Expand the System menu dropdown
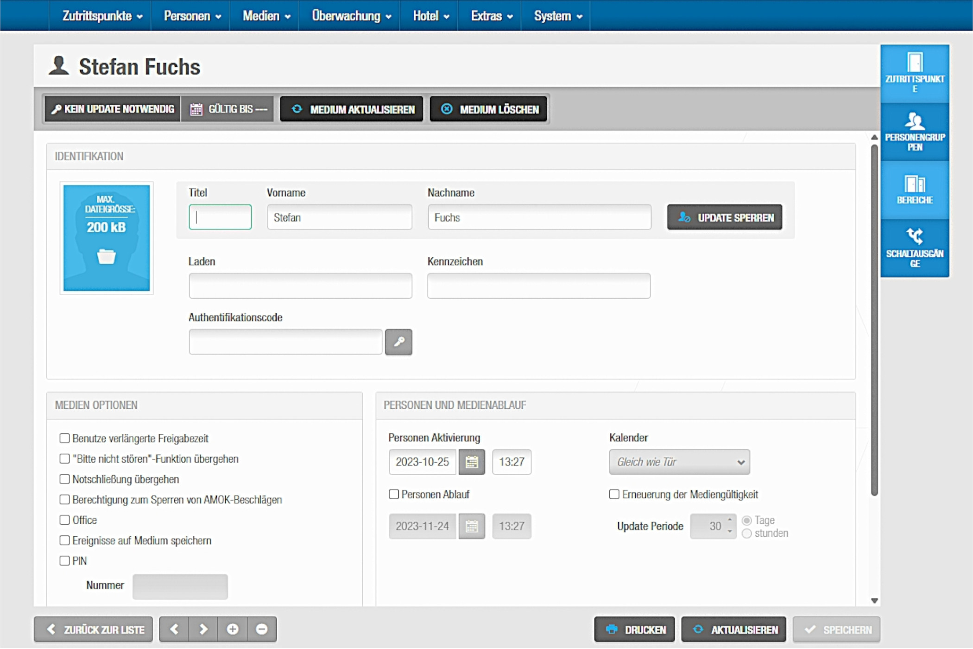Viewport: 973px width, 649px height. pos(557,16)
